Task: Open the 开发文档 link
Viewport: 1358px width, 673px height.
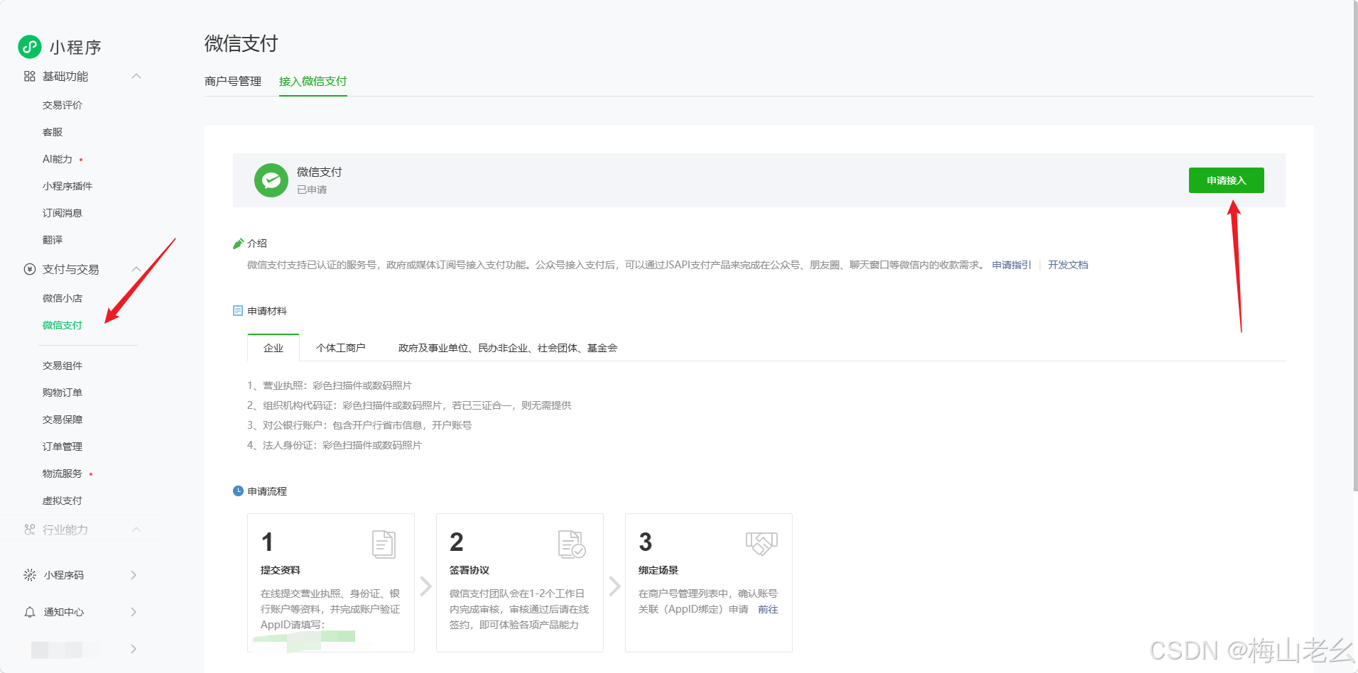Action: 1068,265
